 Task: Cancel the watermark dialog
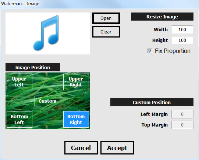[81, 148]
